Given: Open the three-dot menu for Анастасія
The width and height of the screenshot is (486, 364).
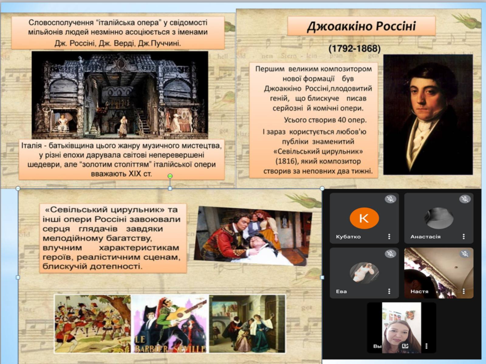Looking at the screenshot, I should [464, 236].
